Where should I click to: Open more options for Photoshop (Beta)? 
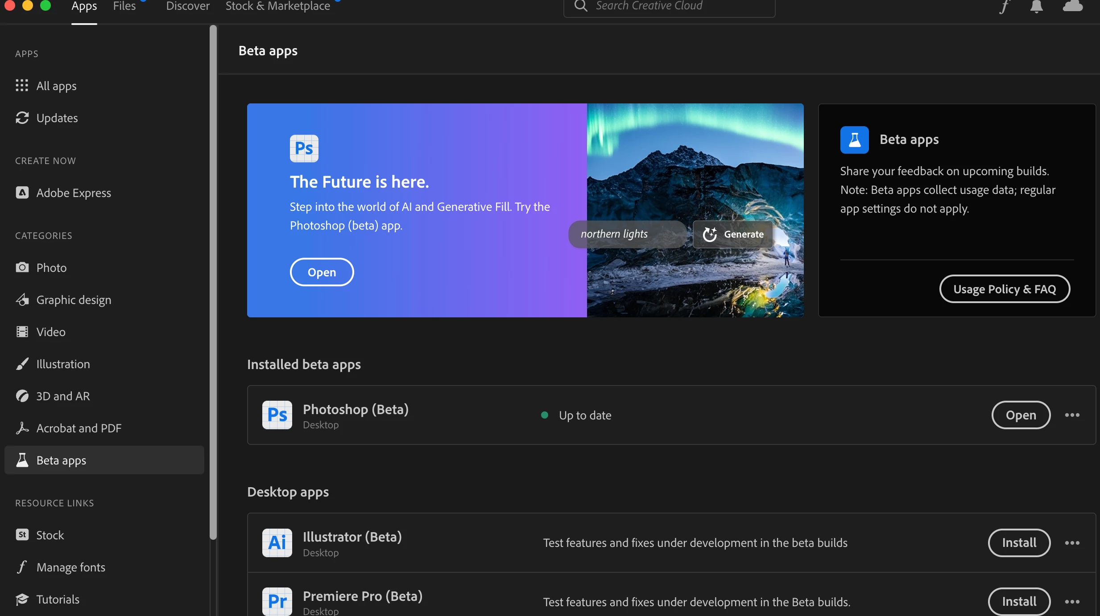point(1072,415)
